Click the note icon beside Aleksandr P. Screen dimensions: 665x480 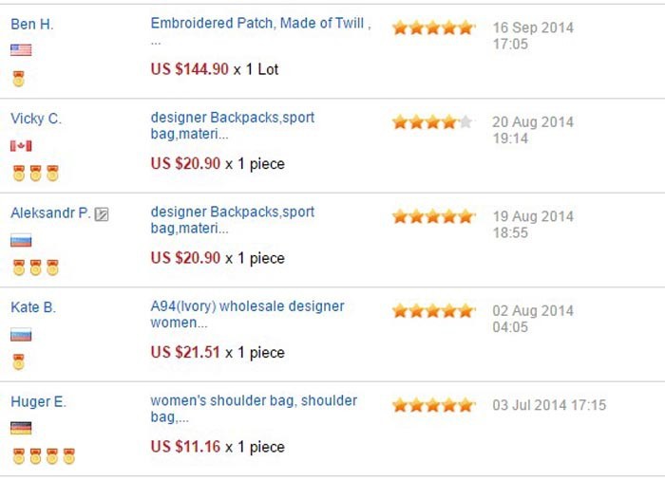102,214
